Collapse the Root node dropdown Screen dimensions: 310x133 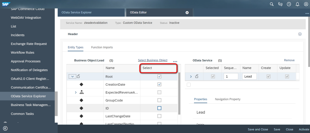(72, 77)
